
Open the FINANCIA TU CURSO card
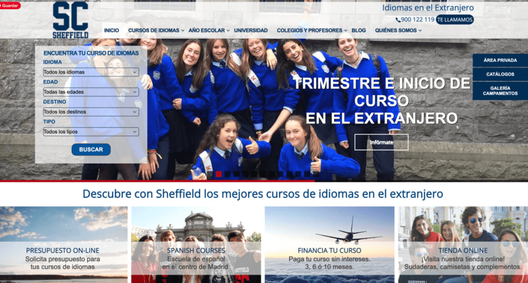(329, 245)
